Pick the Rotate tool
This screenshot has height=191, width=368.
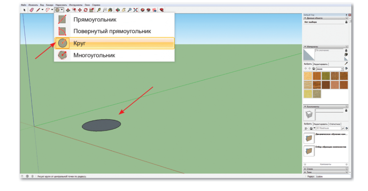(x=86, y=10)
